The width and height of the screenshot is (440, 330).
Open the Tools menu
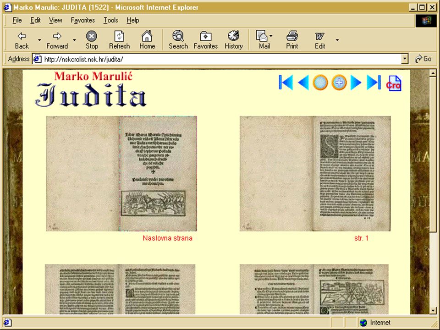(x=111, y=20)
